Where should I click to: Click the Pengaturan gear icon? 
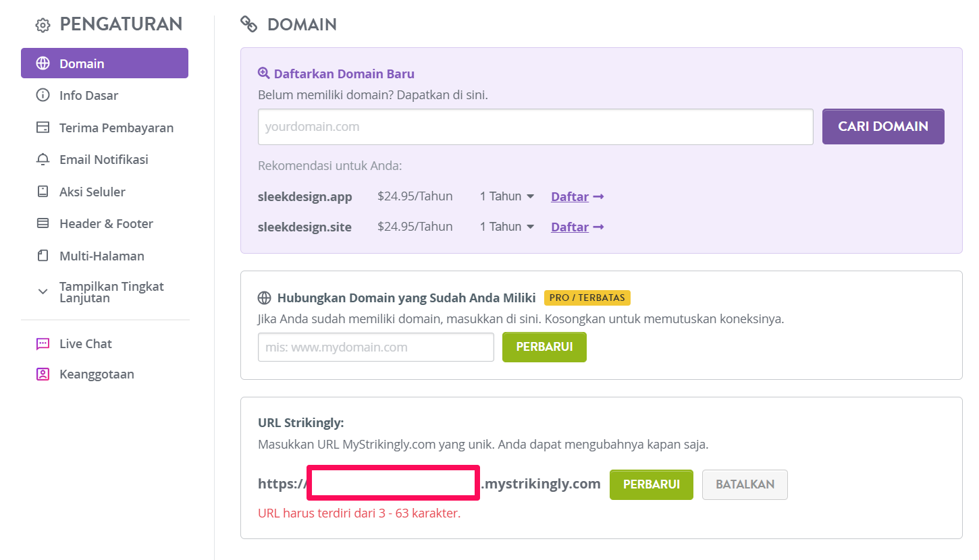tap(43, 26)
